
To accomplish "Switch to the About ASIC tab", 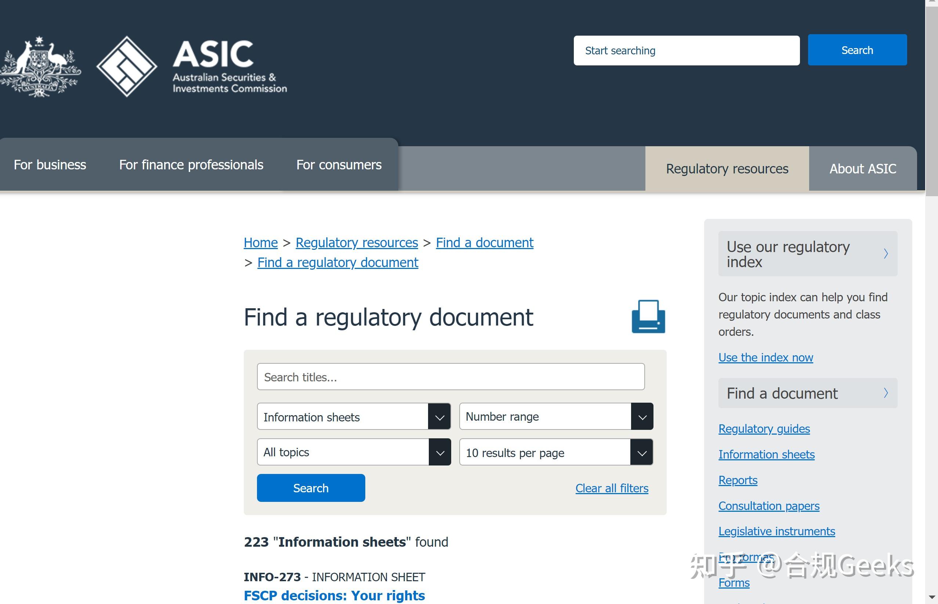I will [862, 169].
